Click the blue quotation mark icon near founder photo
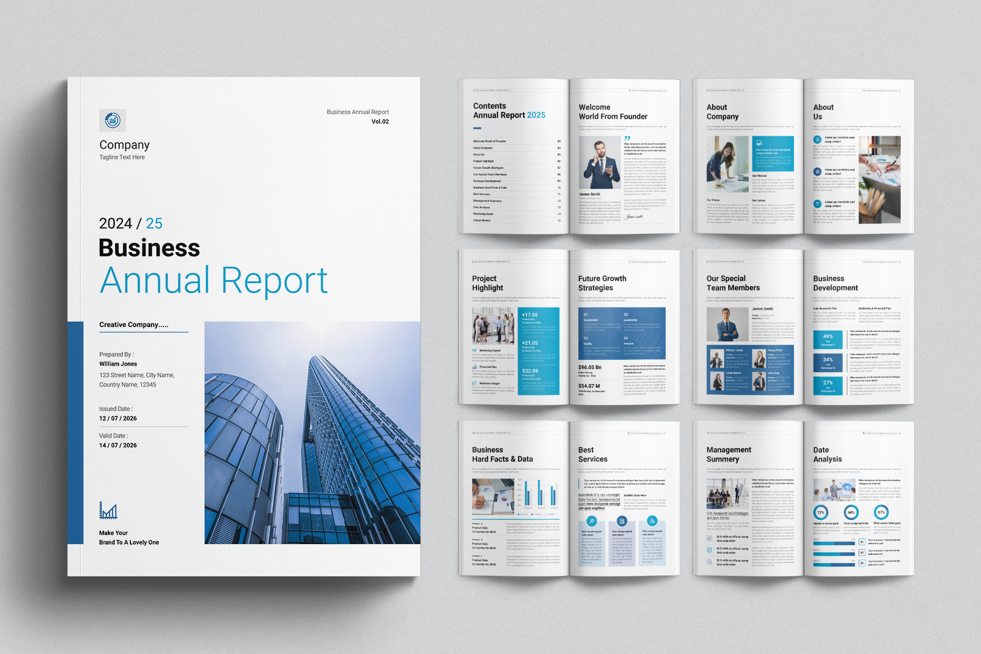Viewport: 981px width, 654px height. 627,138
